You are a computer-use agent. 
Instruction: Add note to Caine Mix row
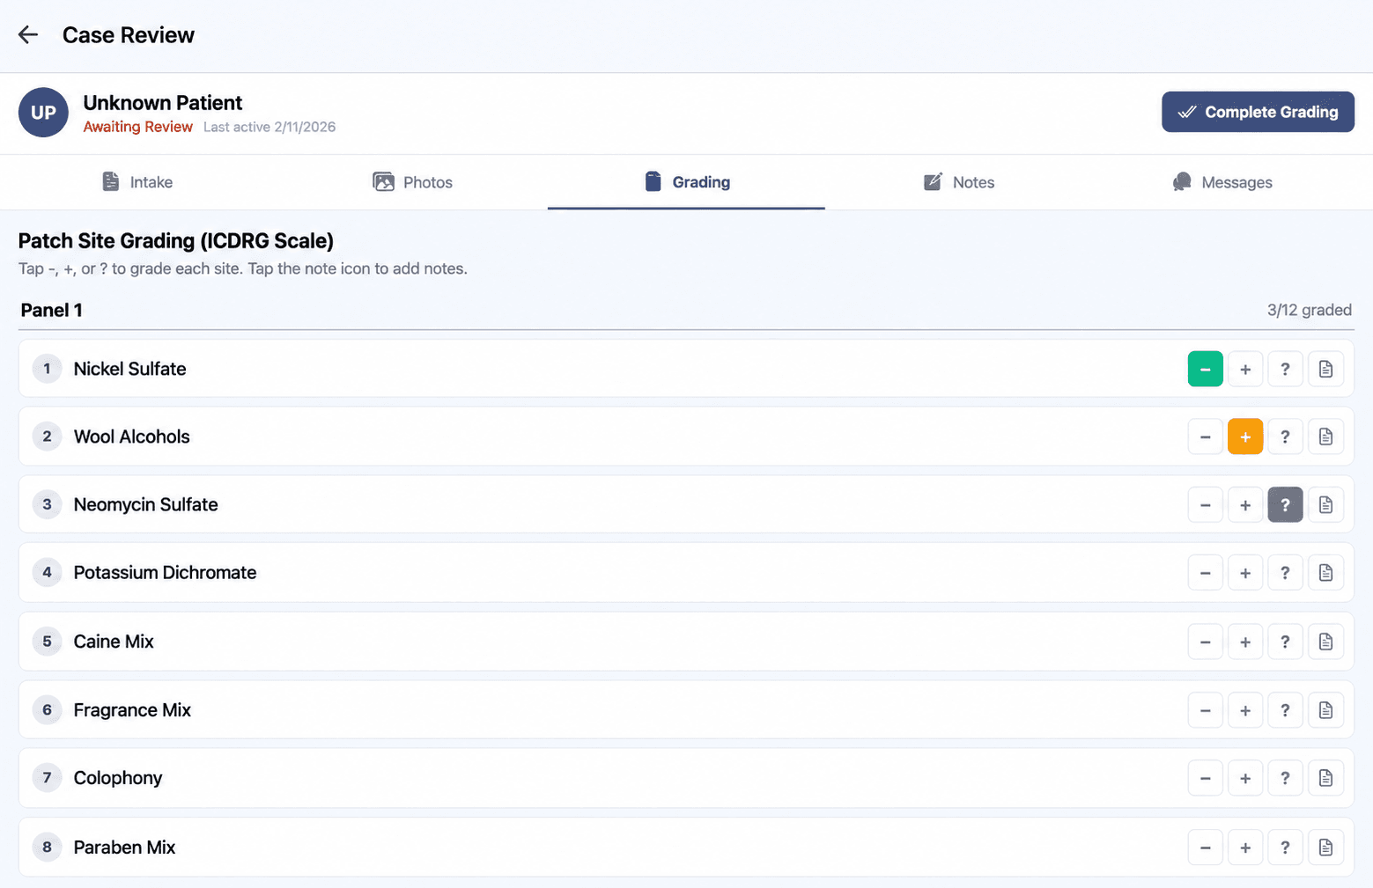point(1325,642)
